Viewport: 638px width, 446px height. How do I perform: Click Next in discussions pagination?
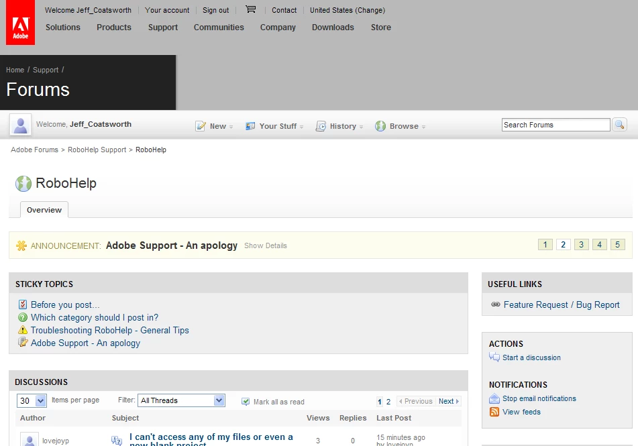tap(448, 401)
